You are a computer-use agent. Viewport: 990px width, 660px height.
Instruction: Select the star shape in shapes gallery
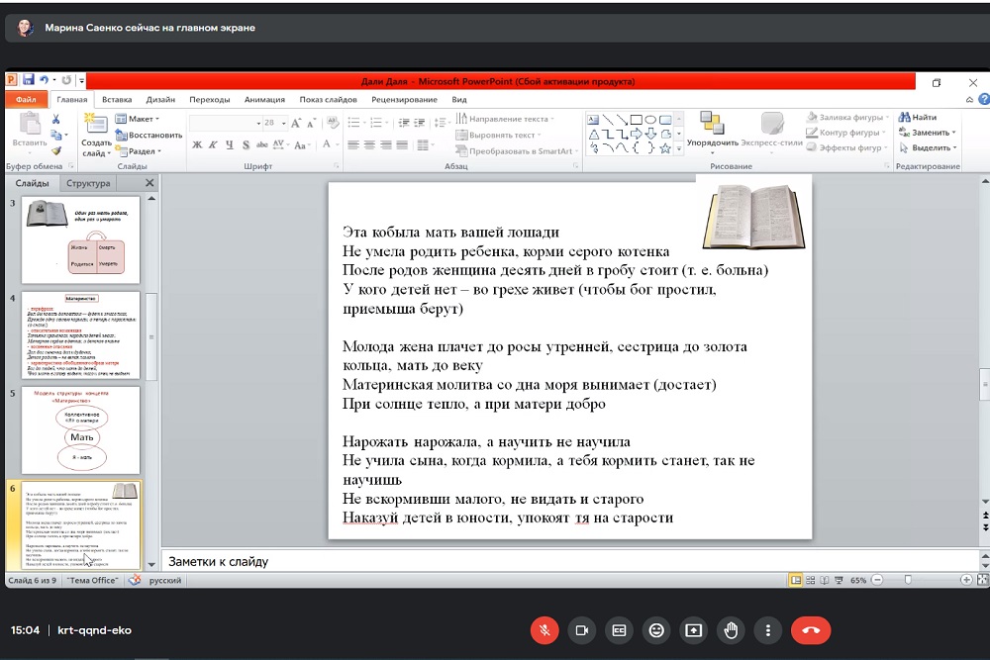pos(665,148)
